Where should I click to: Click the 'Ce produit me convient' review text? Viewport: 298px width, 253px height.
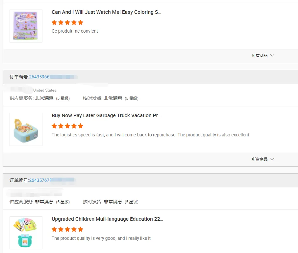[x=75, y=31]
